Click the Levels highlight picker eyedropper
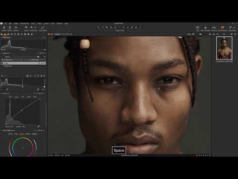The width and height of the screenshot is (238, 179). [38, 89]
